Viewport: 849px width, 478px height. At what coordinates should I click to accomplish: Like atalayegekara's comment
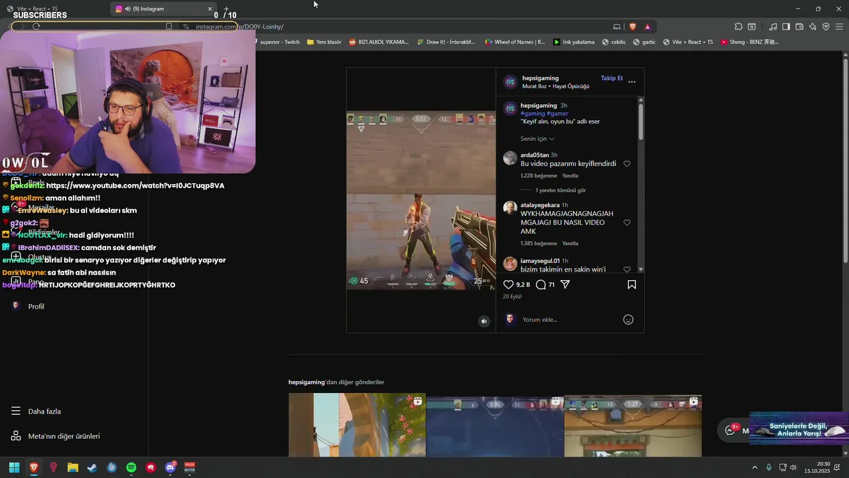[x=627, y=223]
